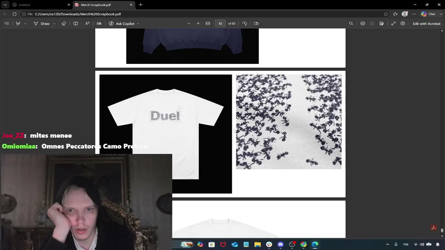Add this page to favorites
This screenshot has width=445, height=250.
(x=386, y=14)
